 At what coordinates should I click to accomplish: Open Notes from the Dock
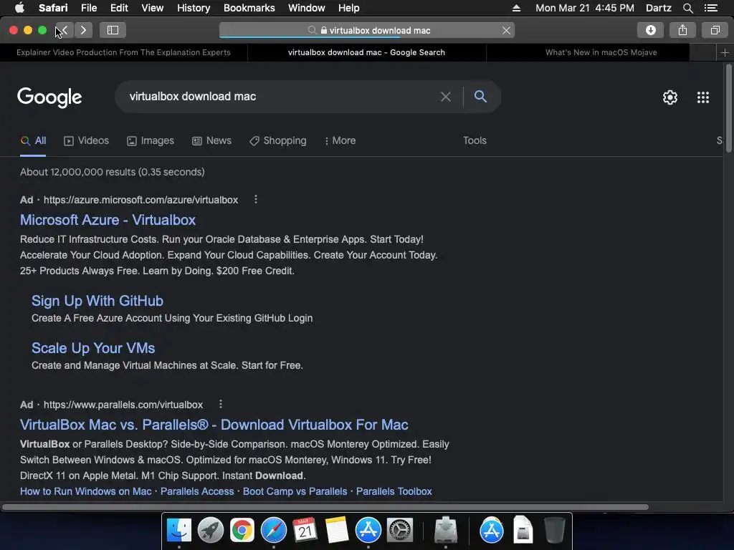337,531
